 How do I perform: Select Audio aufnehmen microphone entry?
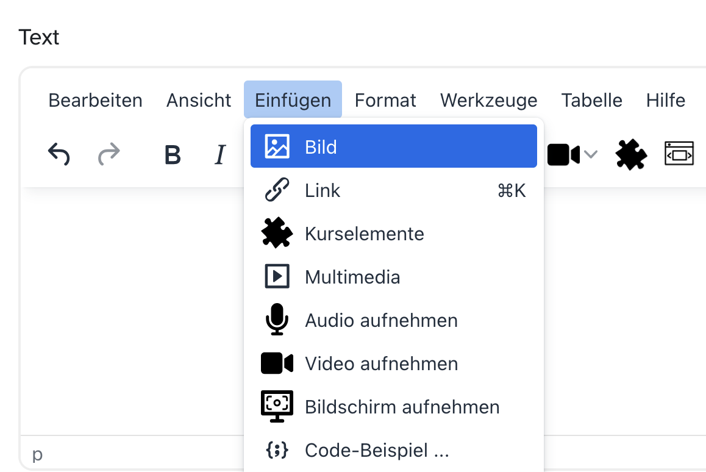(393, 320)
